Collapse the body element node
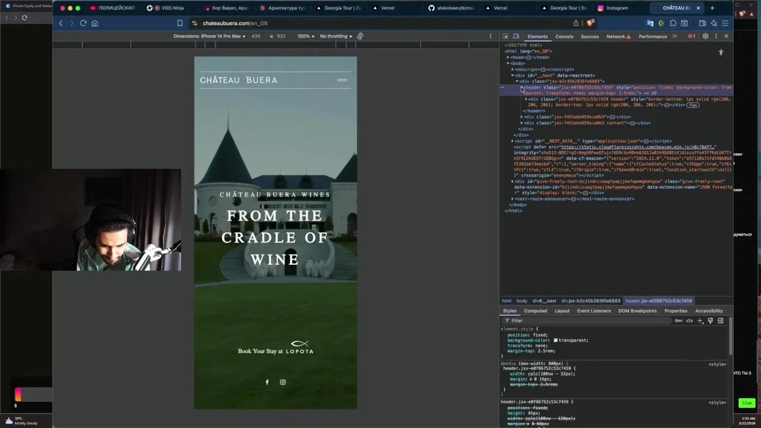 (x=508, y=64)
